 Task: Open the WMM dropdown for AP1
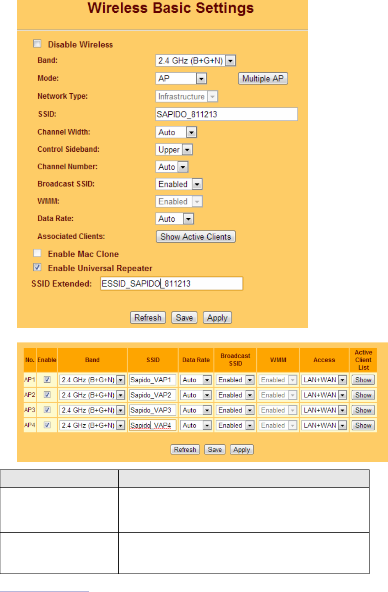tap(278, 380)
